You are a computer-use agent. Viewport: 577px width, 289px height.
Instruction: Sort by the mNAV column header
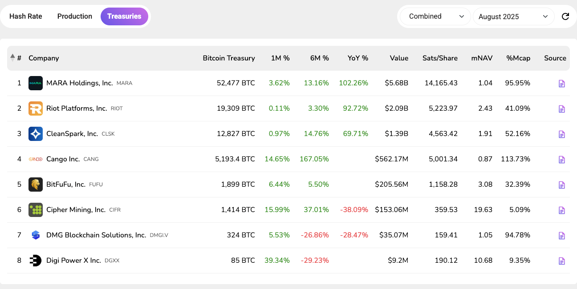[482, 58]
